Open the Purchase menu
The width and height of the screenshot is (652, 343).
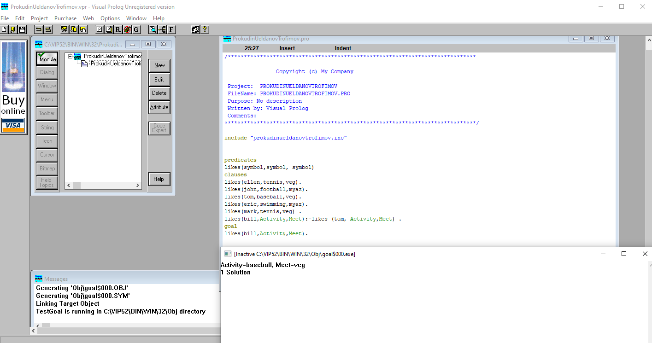pyautogui.click(x=65, y=18)
